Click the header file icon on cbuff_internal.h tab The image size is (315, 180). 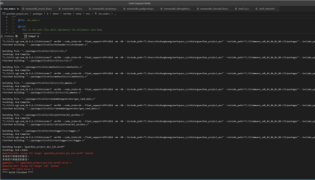pos(256,9)
